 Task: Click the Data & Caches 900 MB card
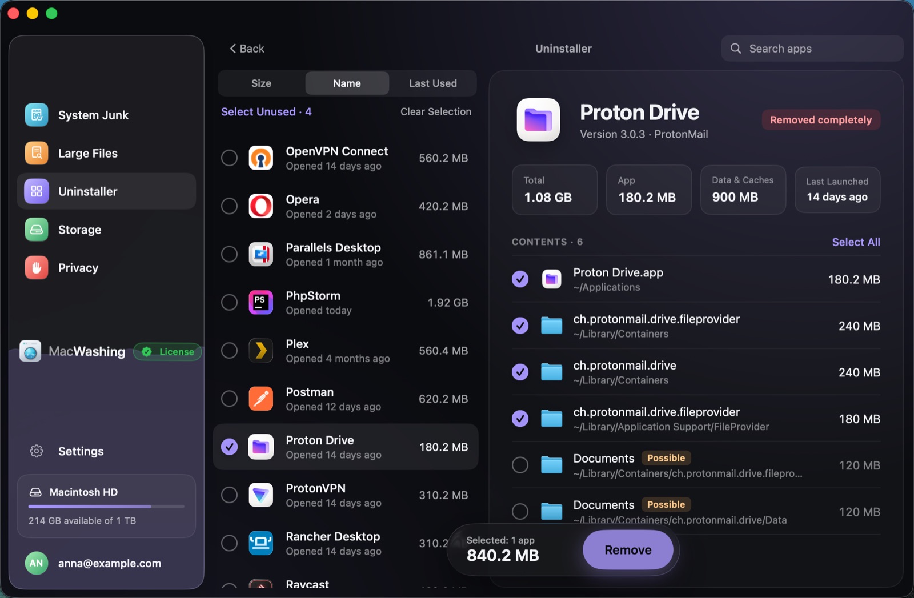[743, 190]
